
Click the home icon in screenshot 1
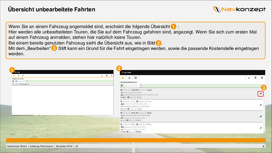[x=14, y=76]
